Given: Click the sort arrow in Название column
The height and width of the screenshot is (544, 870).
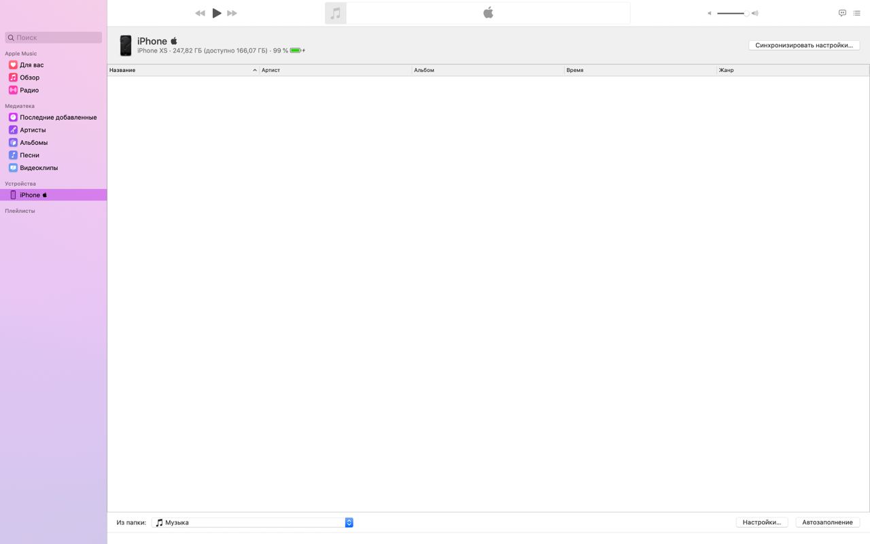Looking at the screenshot, I should pos(255,70).
